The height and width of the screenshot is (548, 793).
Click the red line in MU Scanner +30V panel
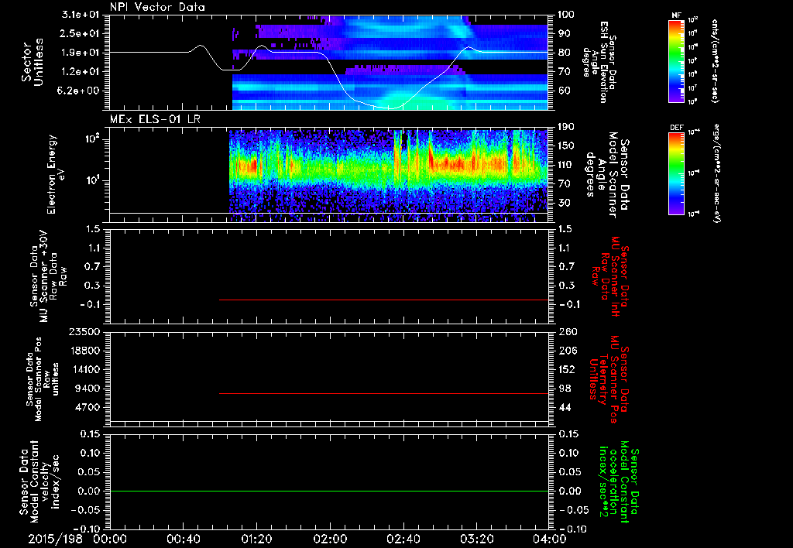383,300
